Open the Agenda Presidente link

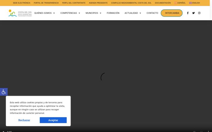click(98, 3)
